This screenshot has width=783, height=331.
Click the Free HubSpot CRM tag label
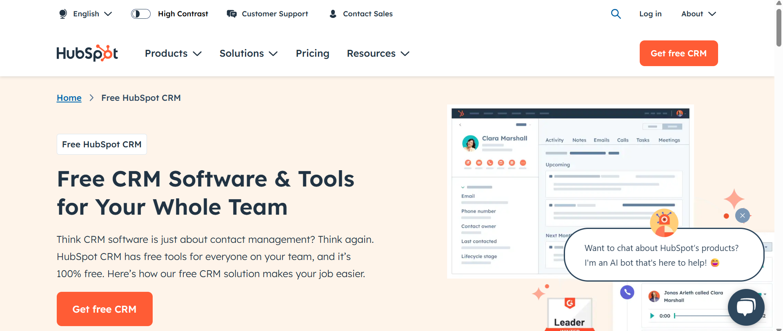[102, 144]
